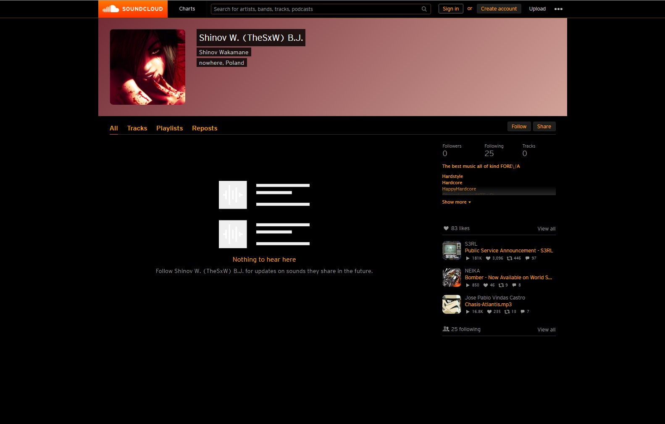This screenshot has width=665, height=424.
Task: Click the search magnifier icon
Action: click(x=424, y=9)
